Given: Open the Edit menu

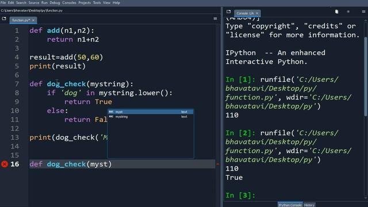Looking at the screenshot, I should 11,2.
